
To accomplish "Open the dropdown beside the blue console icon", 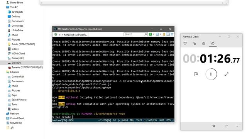I will pos(161,34).
